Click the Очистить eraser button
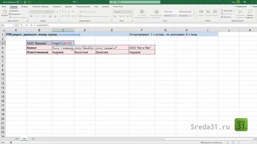The width and height of the screenshot is (257, 144). [x=226, y=17]
